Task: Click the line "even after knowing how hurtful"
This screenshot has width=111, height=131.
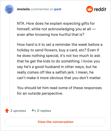Action: 51,35
